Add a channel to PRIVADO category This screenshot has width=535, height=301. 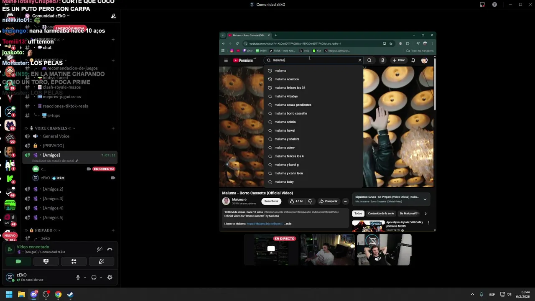click(113, 230)
